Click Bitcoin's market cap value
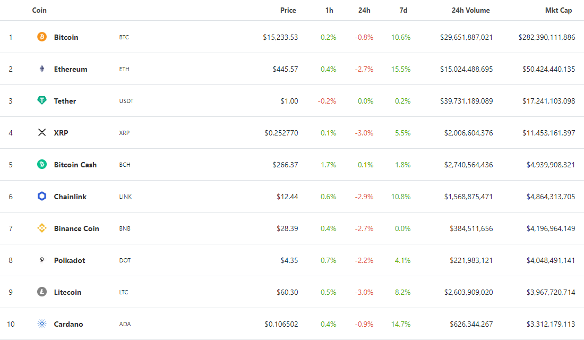The width and height of the screenshot is (584, 340). pos(547,37)
